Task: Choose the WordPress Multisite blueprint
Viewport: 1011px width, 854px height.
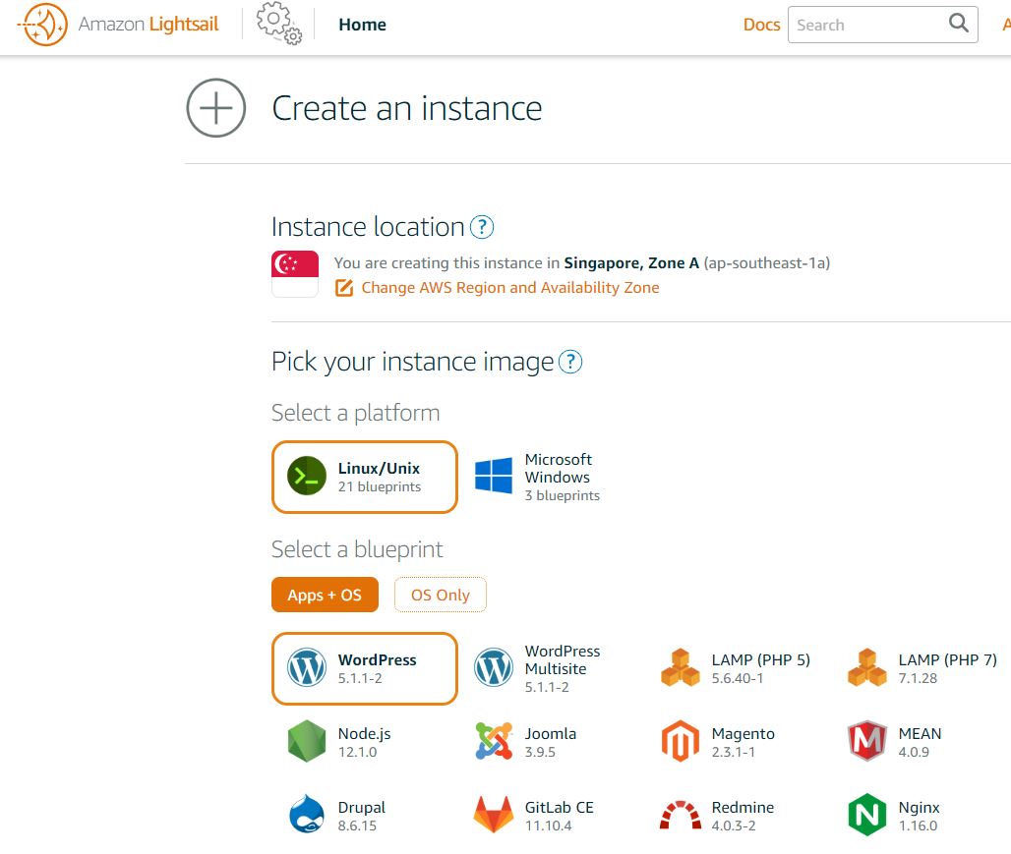Action: pos(552,668)
